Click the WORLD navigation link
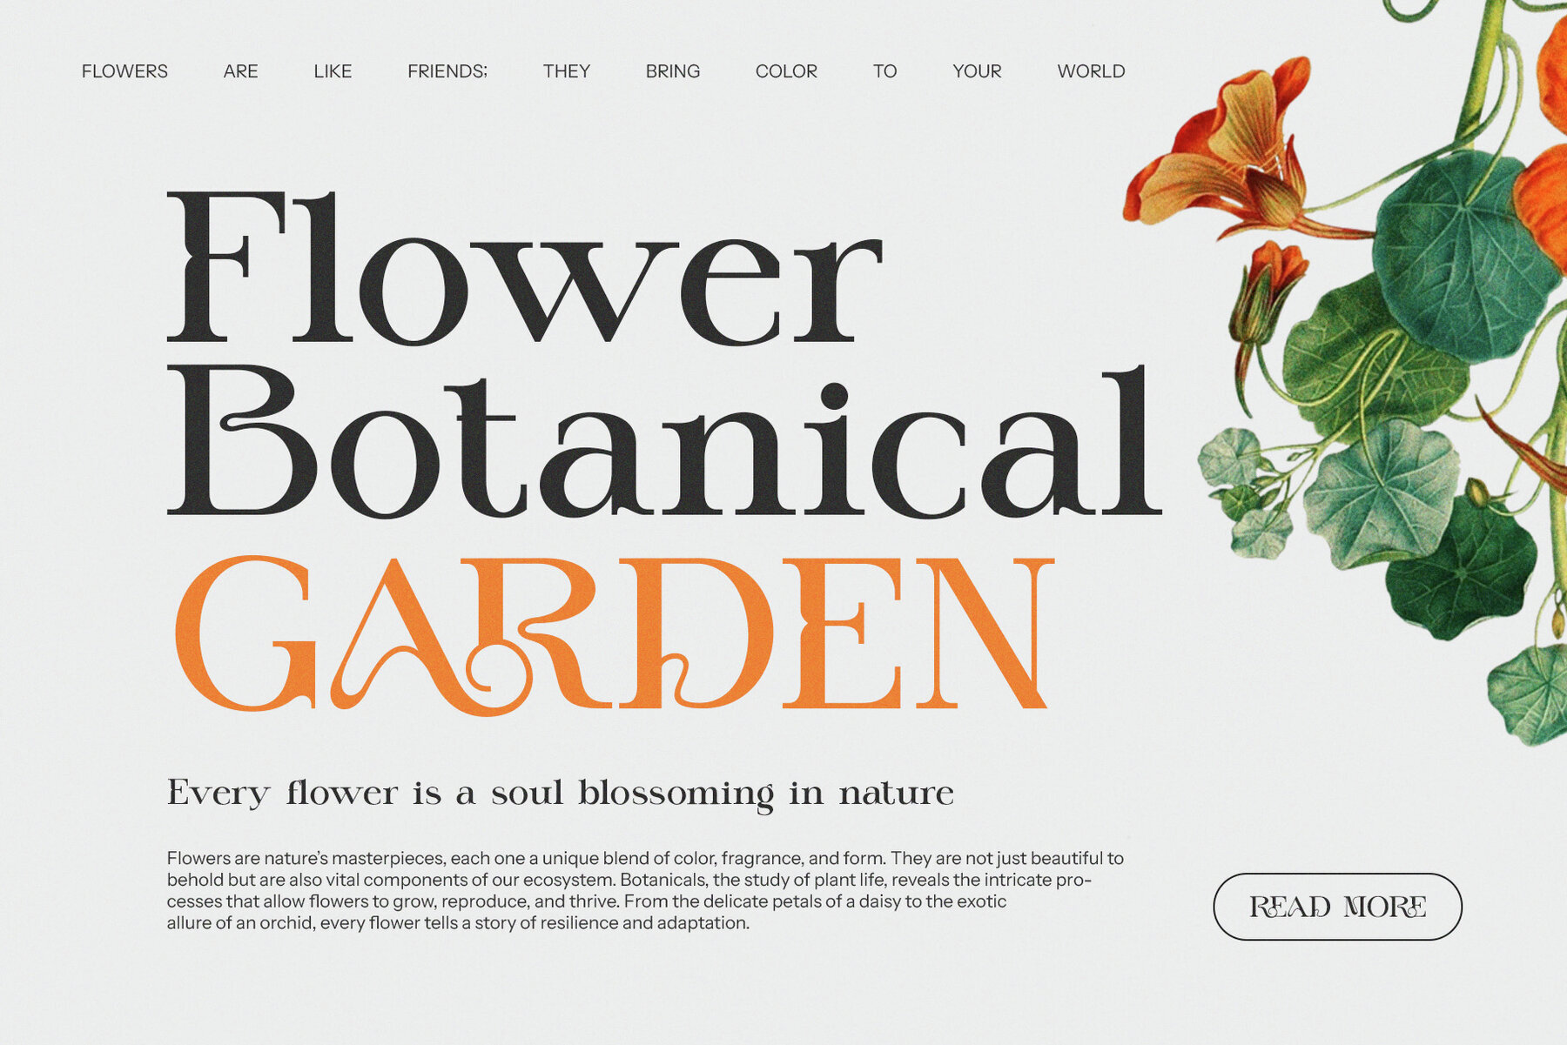This screenshot has width=1567, height=1045. (1091, 71)
